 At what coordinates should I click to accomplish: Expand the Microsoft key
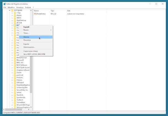tap(12, 60)
